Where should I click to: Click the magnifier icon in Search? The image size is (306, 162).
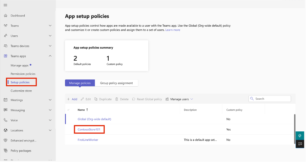pos(252,99)
